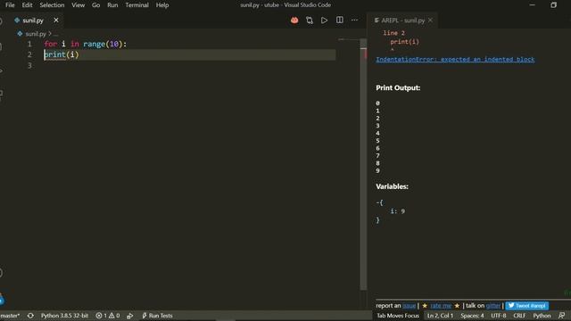Toggle Tab Moves Focus in status bar

[x=398, y=316]
